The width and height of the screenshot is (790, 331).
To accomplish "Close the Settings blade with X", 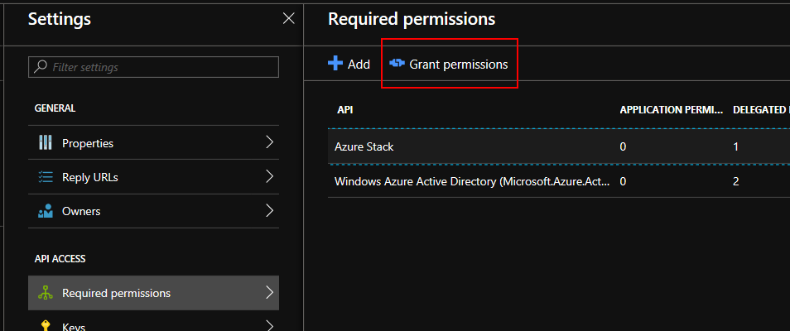I will (x=288, y=18).
